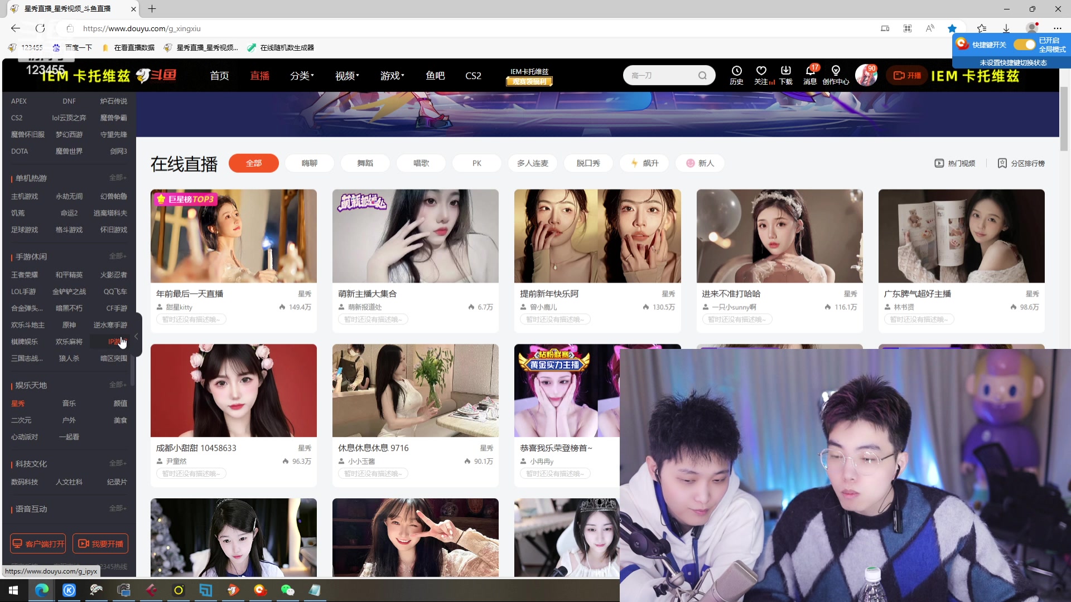This screenshot has width=1071, height=602.
Task: Open the 创作中心 creator center icon
Action: click(836, 75)
